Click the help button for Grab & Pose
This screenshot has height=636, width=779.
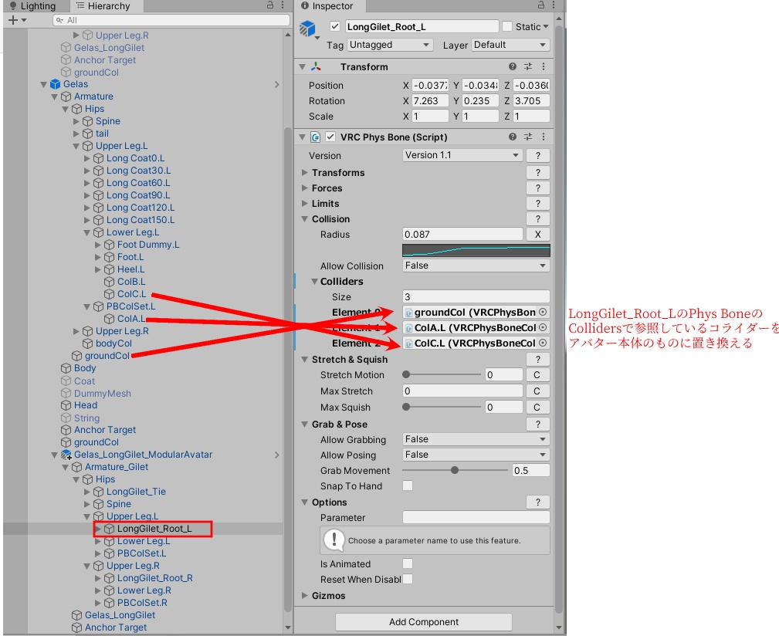point(537,424)
